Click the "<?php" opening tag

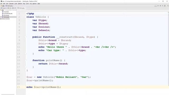coord(30,13)
